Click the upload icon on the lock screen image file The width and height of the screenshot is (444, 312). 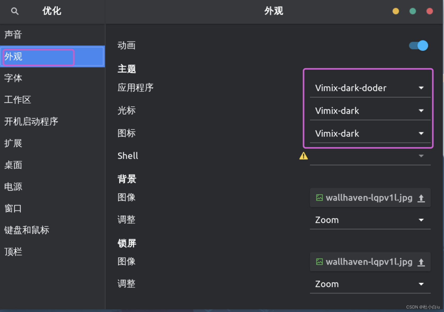point(421,262)
